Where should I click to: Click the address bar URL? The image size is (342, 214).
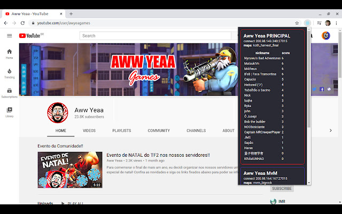pos(64,23)
